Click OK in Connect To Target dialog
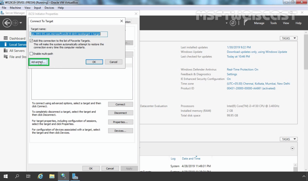The height and width of the screenshot is (181, 308). (94, 62)
